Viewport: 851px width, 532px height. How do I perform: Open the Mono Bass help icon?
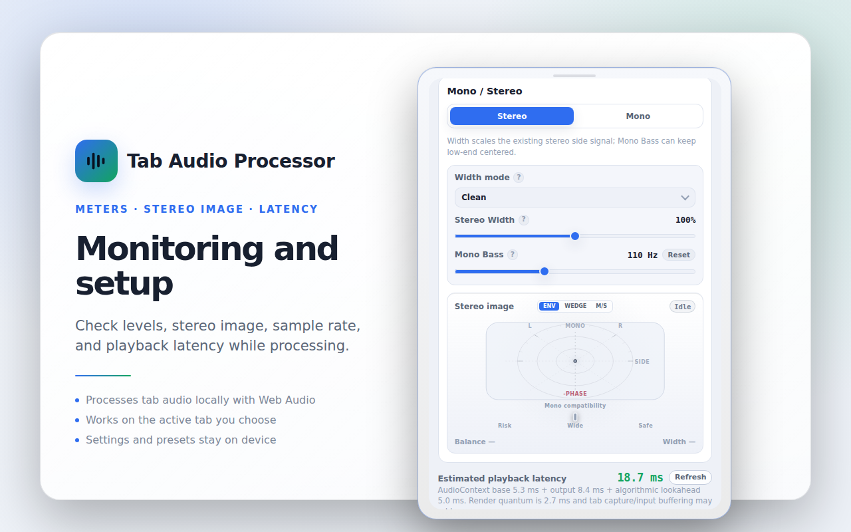pyautogui.click(x=513, y=255)
